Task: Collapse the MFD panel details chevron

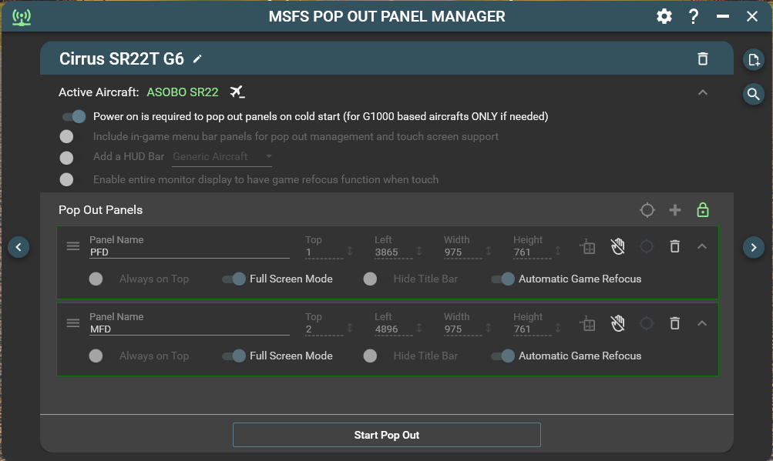Action: [x=702, y=323]
